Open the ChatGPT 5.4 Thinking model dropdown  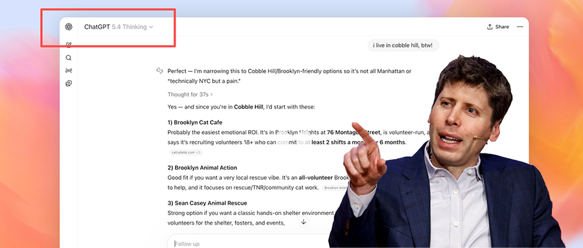tap(119, 27)
